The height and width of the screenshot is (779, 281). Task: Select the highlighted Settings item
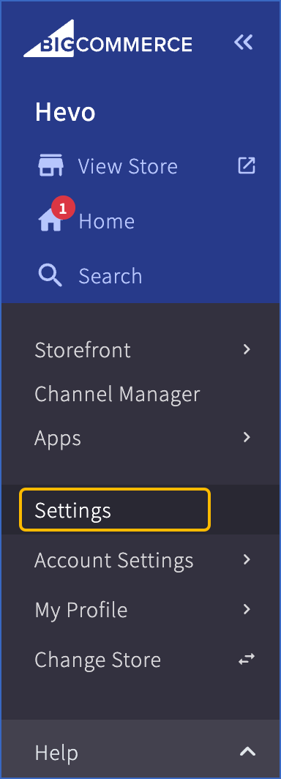[115, 510]
